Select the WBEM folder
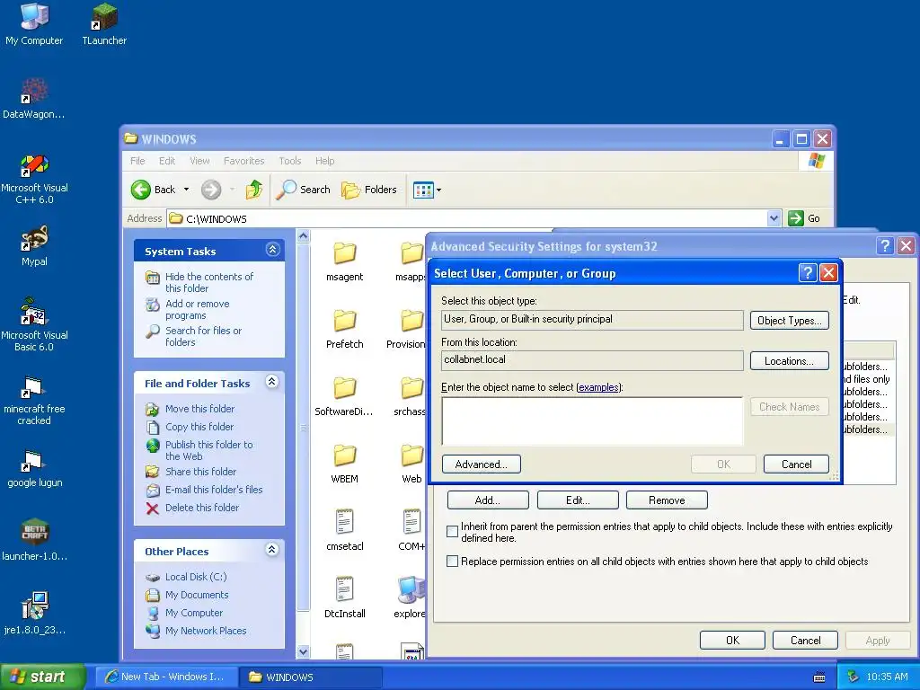The image size is (920, 690). (x=344, y=464)
